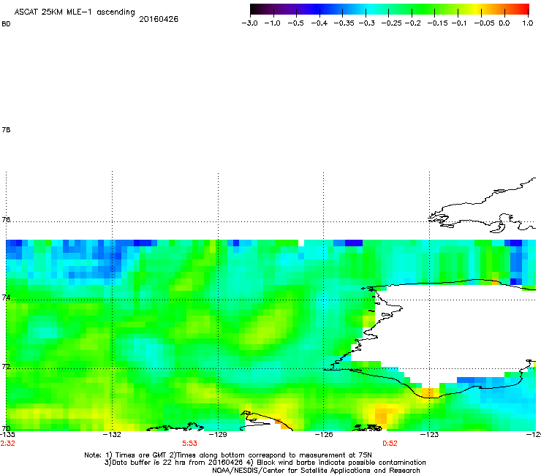Click the red end of the color bar
Screen dimensions: 541x475
(x=524, y=9)
